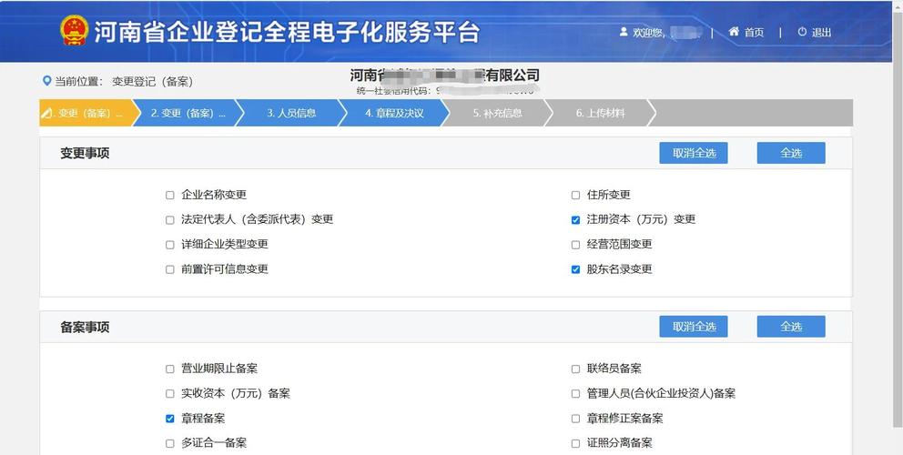Viewport: 903px width, 455px height.
Task: Check 管理人员(合伙企业投资人)备案 checkbox
Action: pos(575,394)
